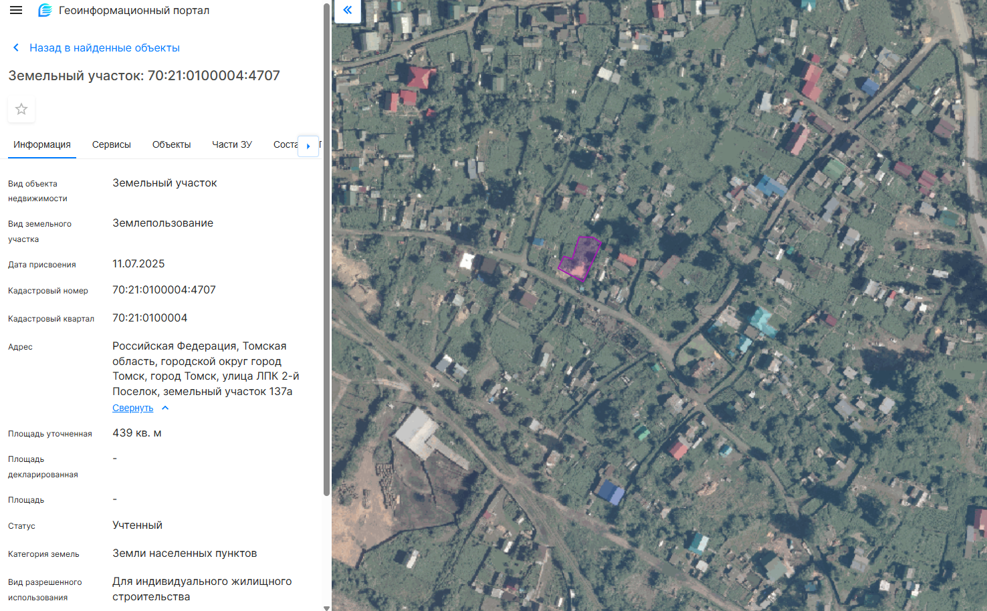Open the Сервисы tab
Viewport: 987px width, 611px height.
point(112,144)
